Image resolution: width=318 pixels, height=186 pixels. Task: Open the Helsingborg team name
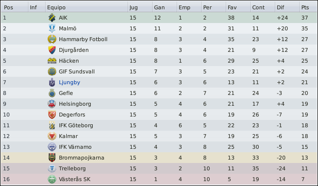pos(75,104)
